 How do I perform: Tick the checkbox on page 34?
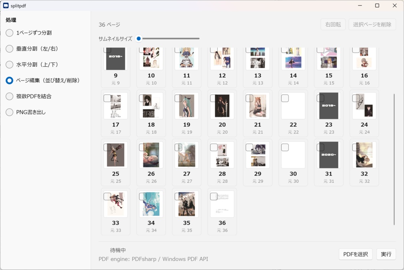click(x=143, y=197)
